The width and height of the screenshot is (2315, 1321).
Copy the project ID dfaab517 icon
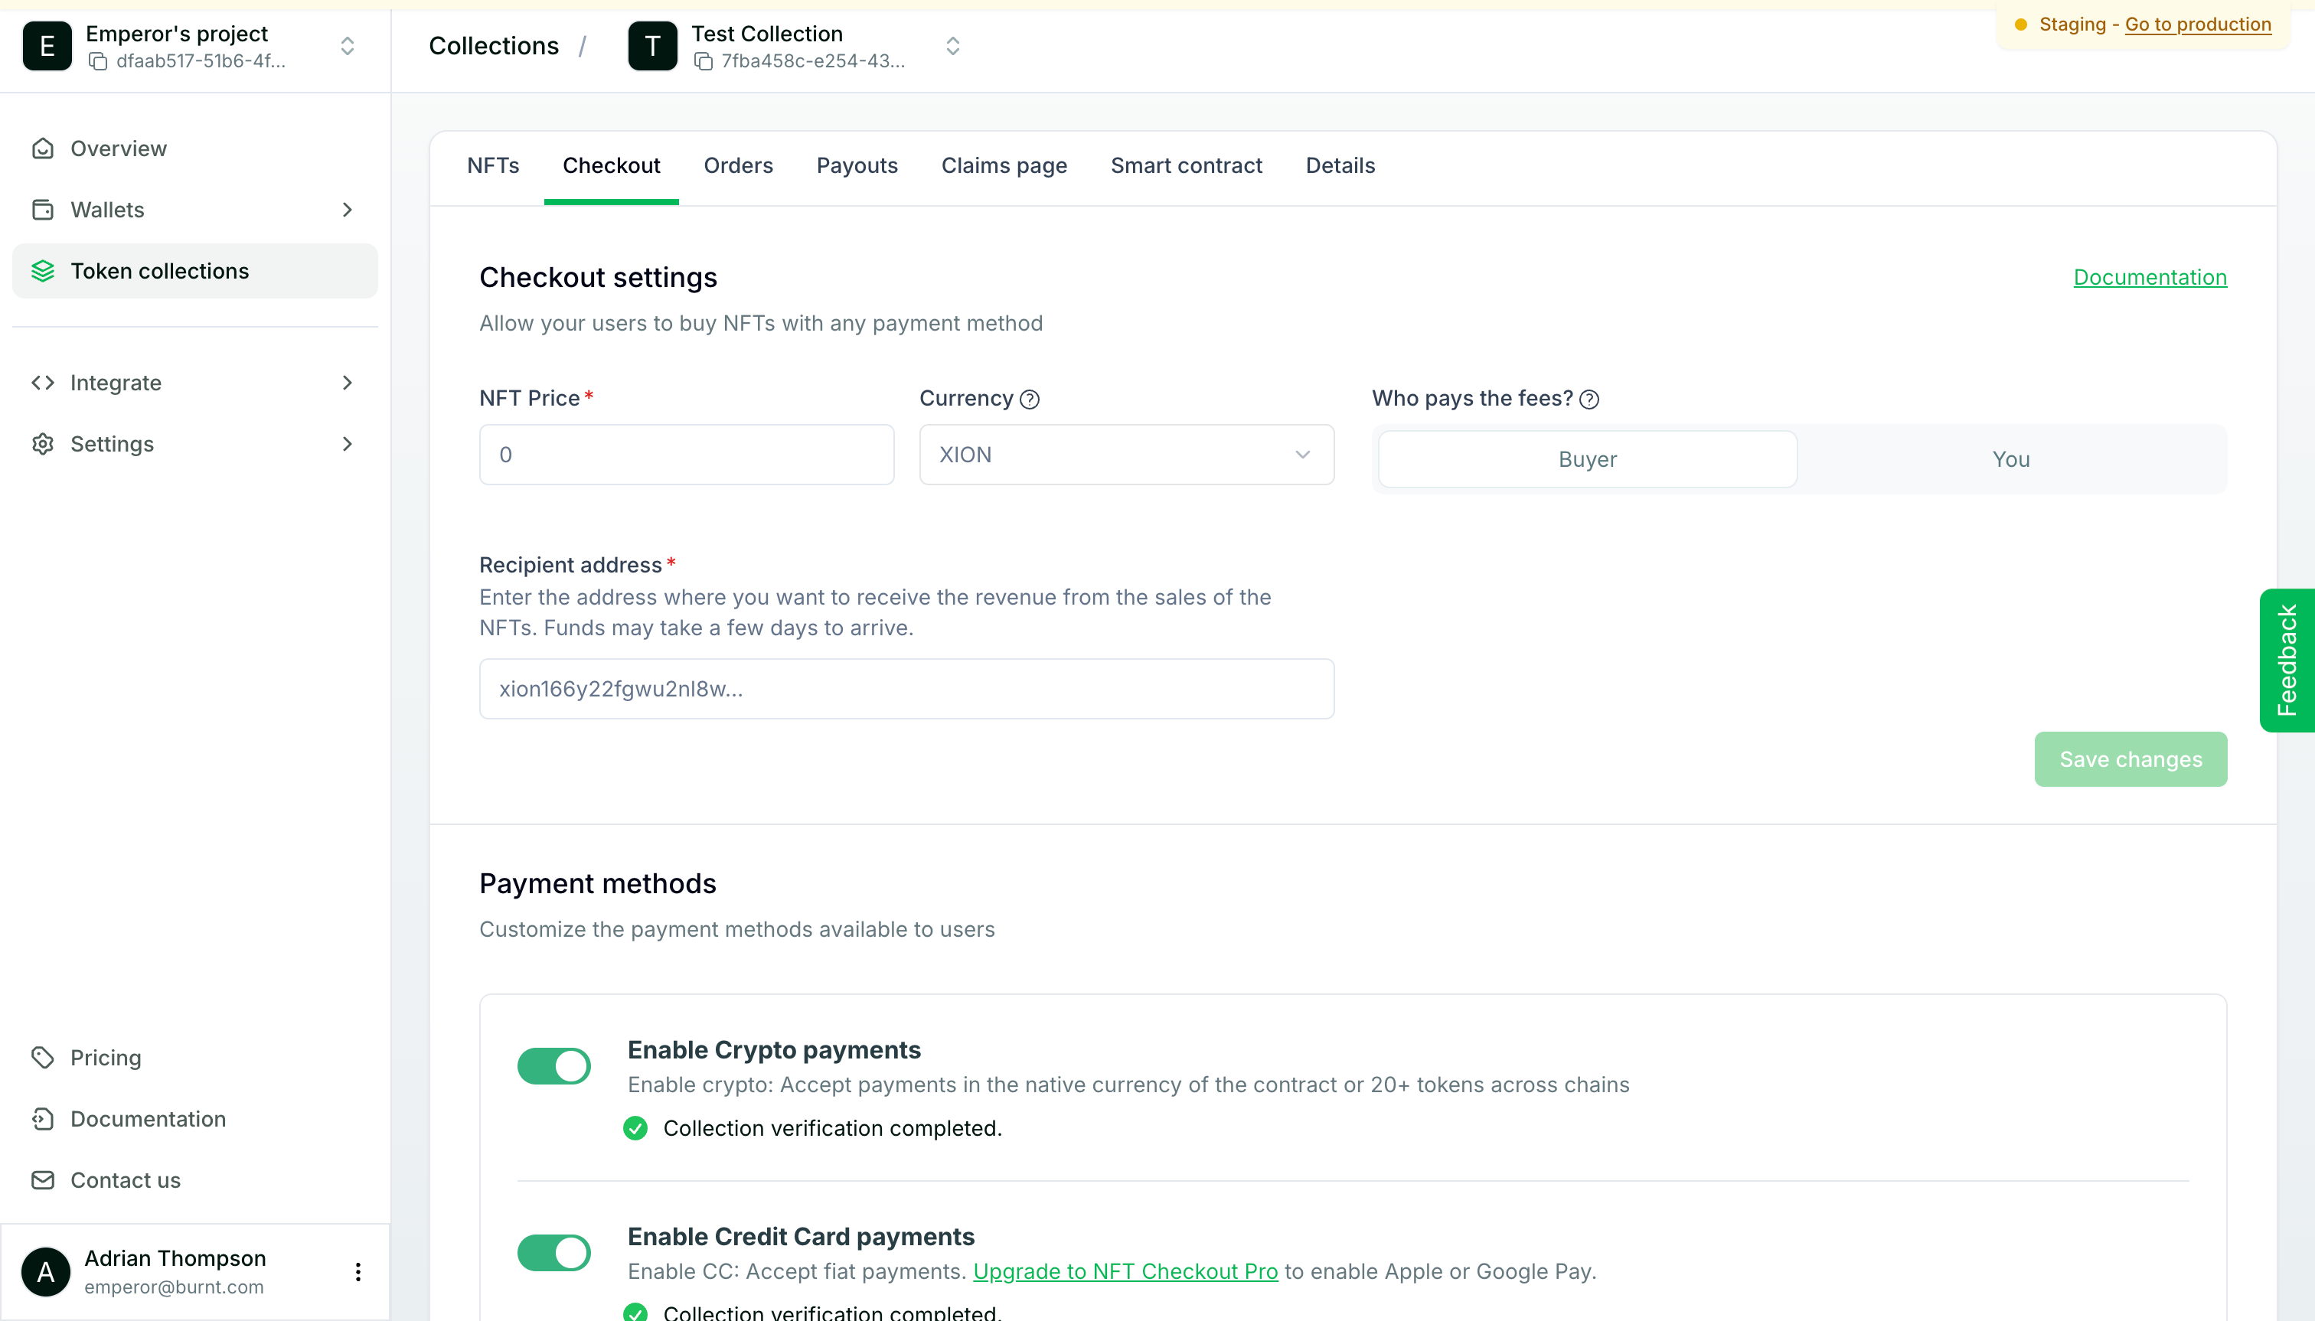(98, 62)
